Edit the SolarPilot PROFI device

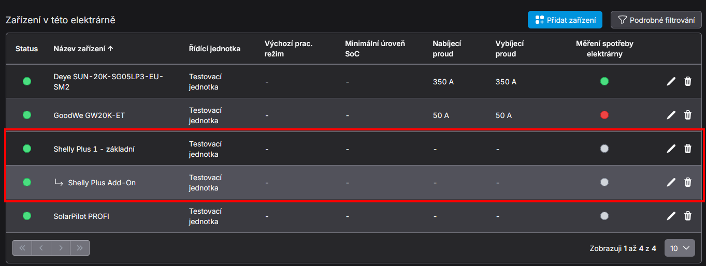point(671,216)
